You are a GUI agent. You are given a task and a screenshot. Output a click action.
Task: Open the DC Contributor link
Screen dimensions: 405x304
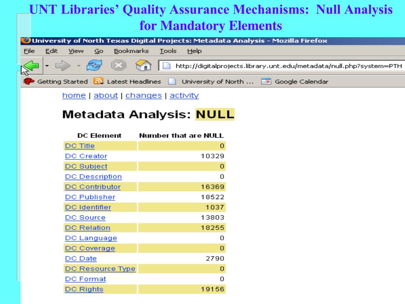tap(93, 187)
